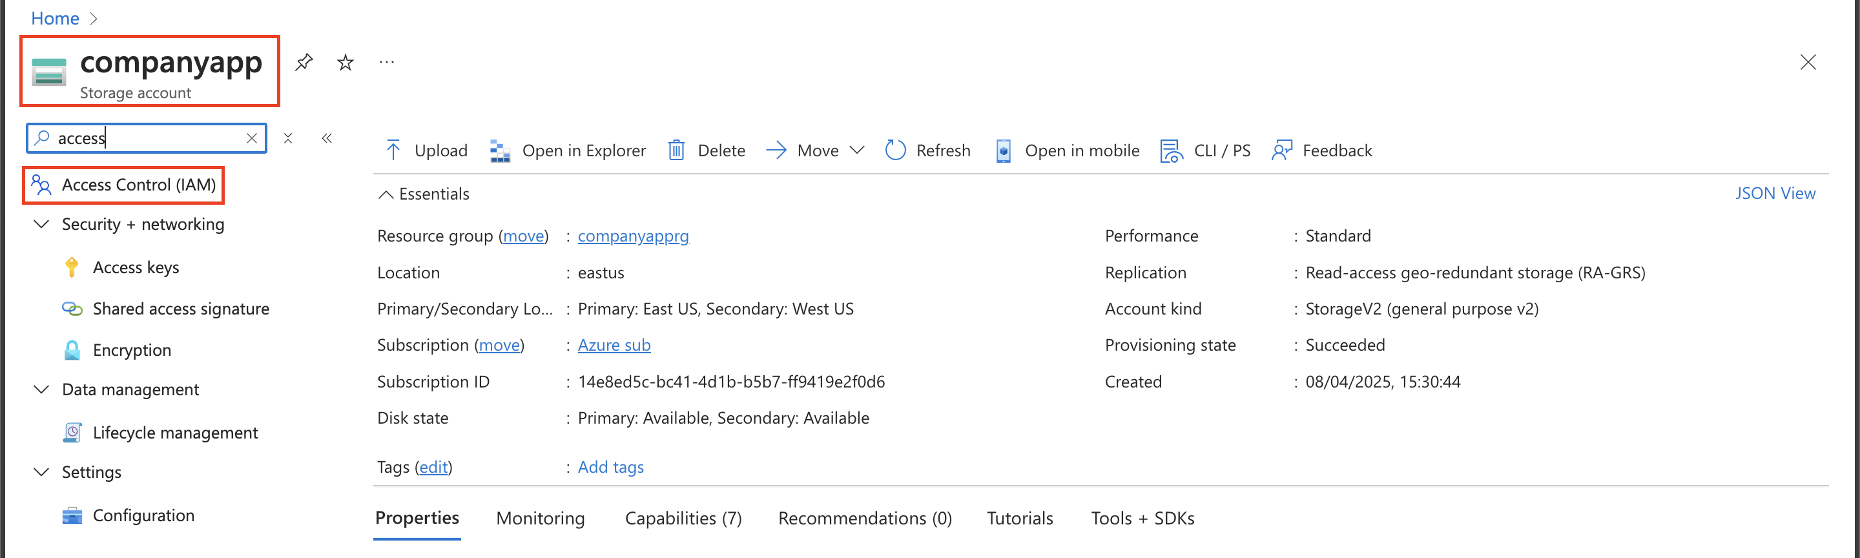Open Configuration under Settings

(143, 515)
